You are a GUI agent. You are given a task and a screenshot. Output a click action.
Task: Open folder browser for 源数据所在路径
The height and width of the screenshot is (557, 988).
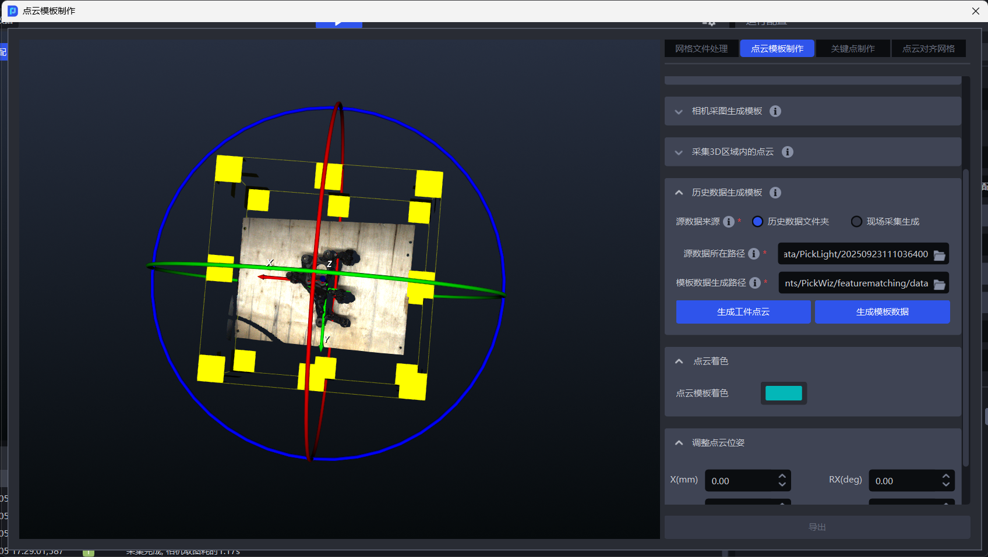coord(939,255)
